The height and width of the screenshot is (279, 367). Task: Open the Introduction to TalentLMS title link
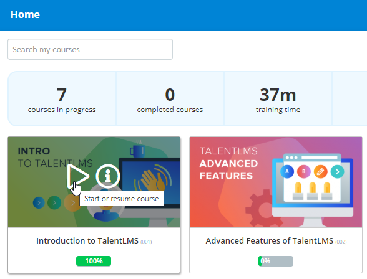(87, 241)
